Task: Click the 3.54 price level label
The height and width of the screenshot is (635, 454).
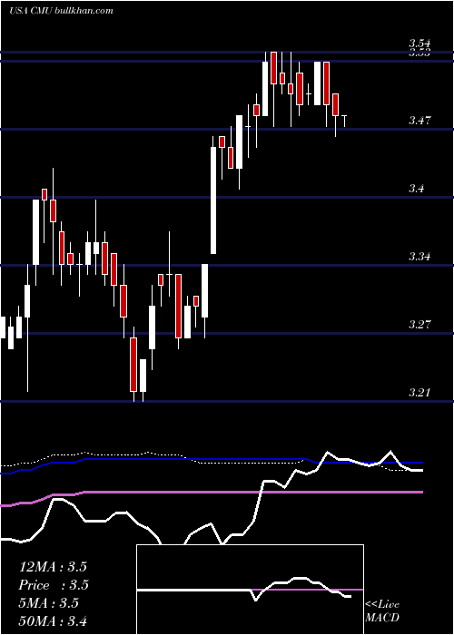Action: (x=419, y=44)
